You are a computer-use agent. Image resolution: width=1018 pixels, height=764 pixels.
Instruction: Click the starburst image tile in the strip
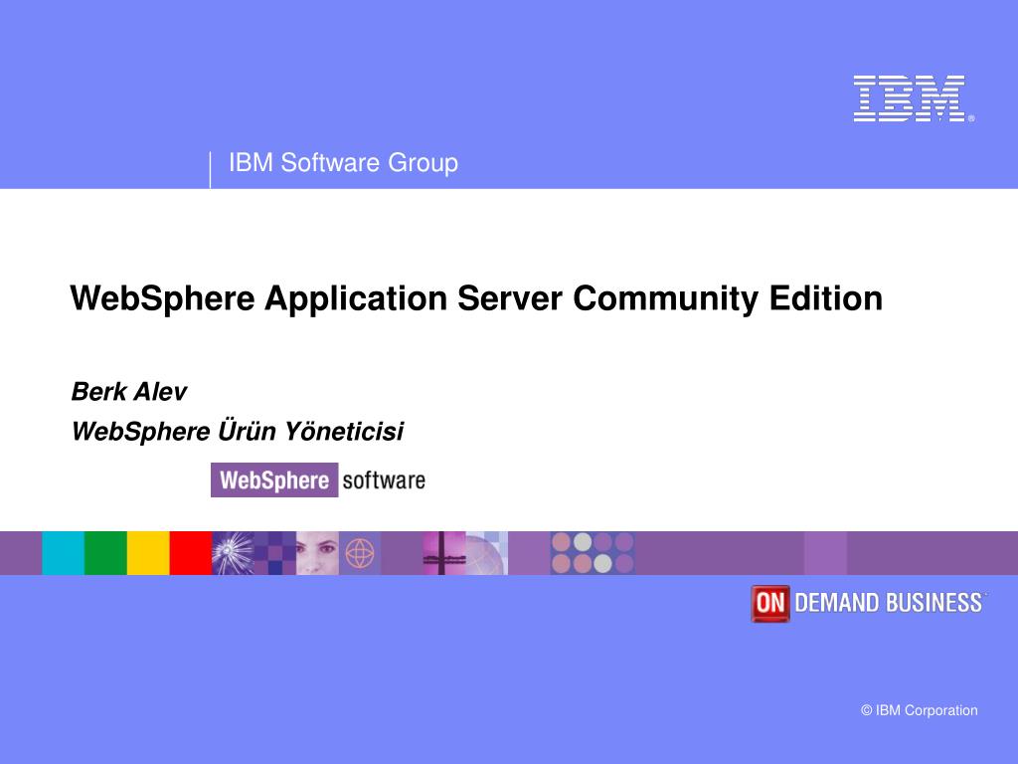233,553
